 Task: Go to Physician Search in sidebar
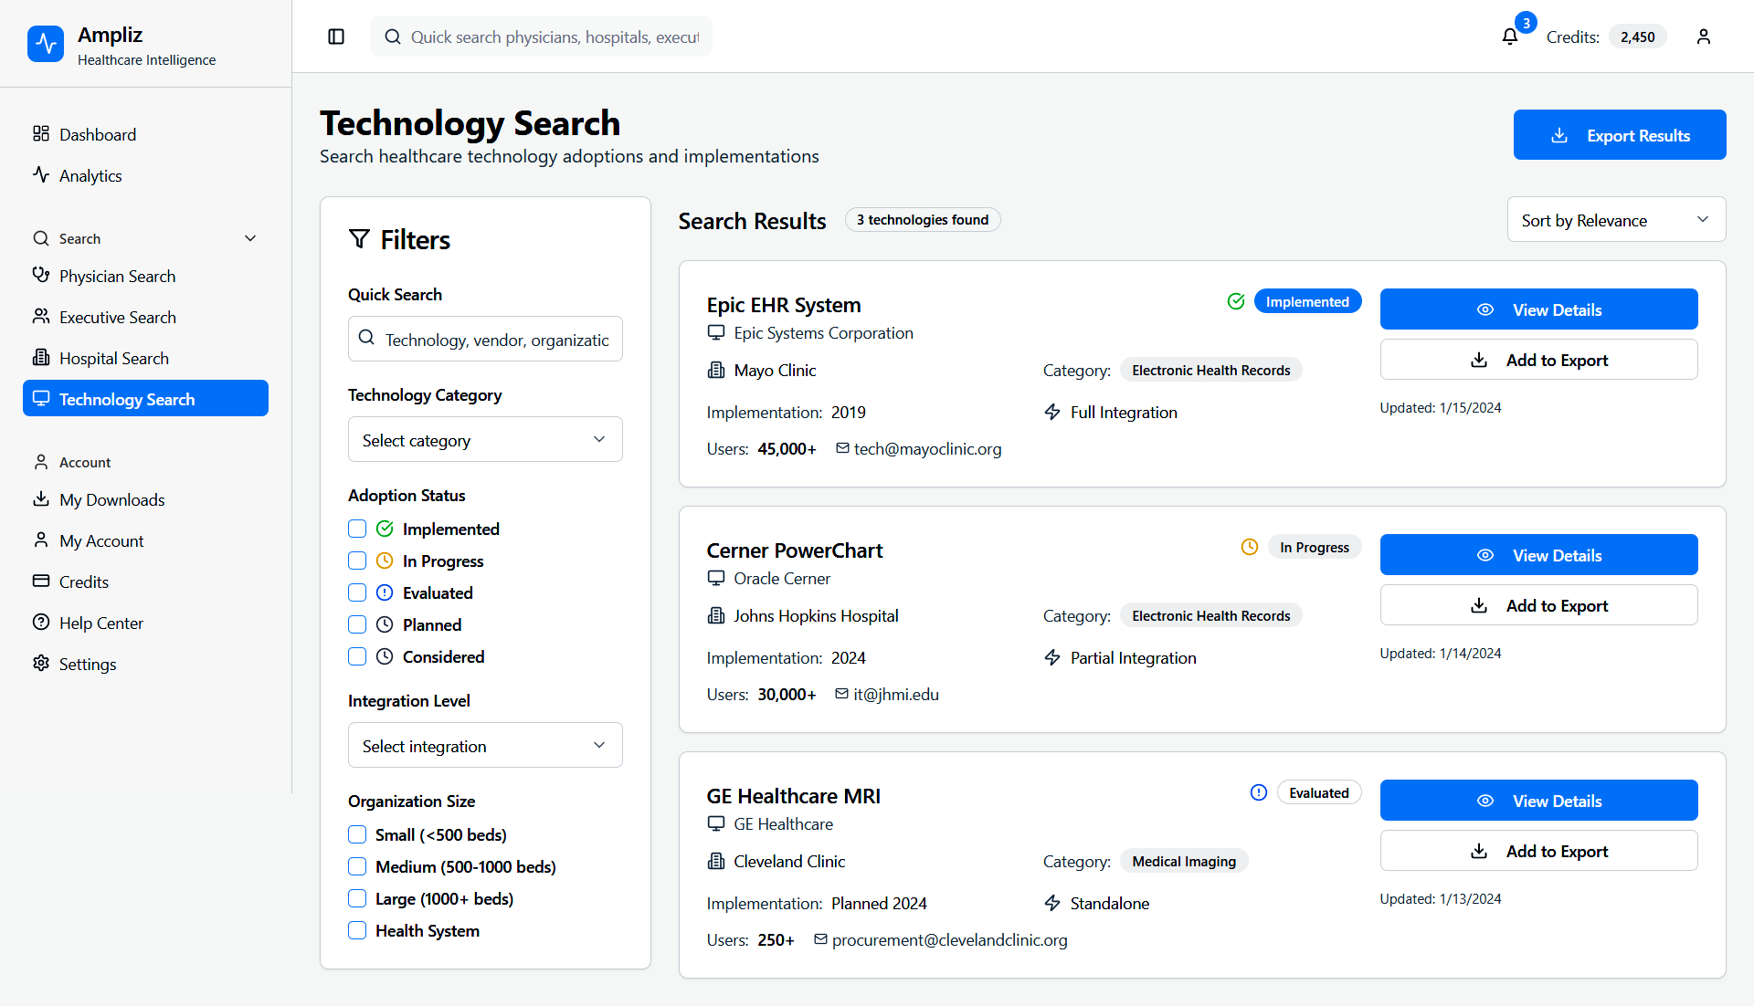pyautogui.click(x=117, y=276)
